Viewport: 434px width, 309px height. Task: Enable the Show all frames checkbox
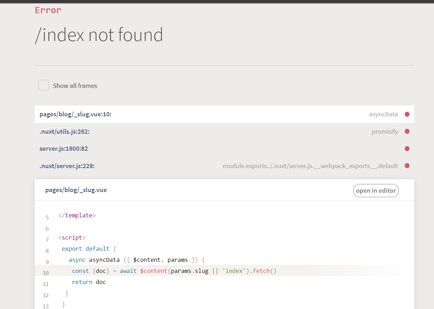[x=44, y=85]
